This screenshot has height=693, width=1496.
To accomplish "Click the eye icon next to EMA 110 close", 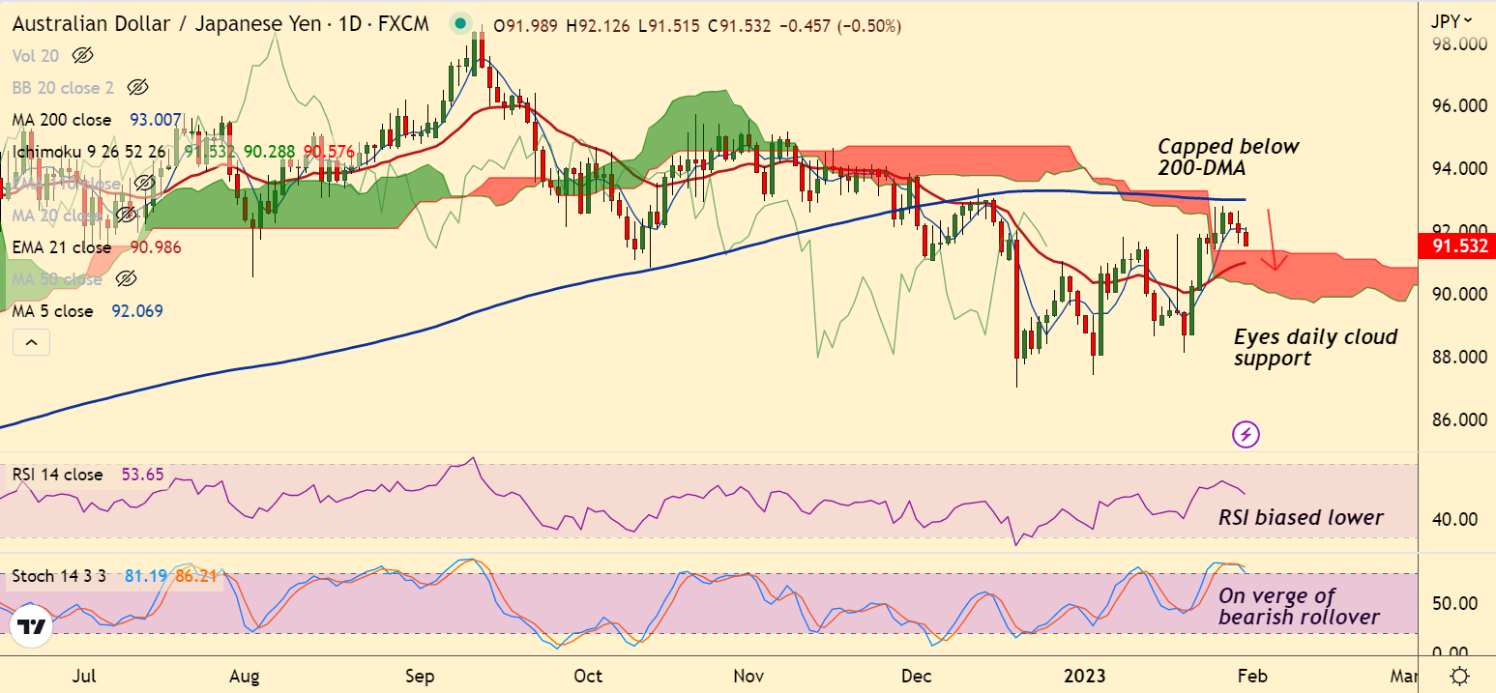I will pyautogui.click(x=144, y=183).
